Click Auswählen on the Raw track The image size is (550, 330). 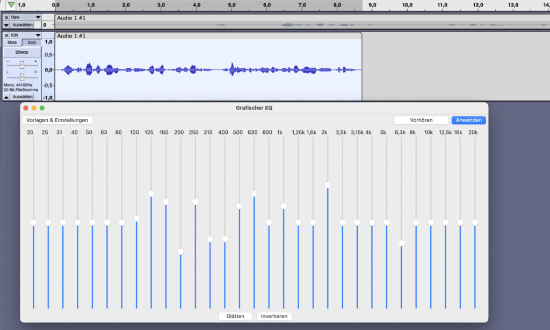pos(22,25)
